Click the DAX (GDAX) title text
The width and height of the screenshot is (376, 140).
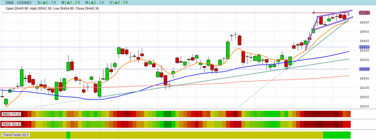[x=19, y=3]
